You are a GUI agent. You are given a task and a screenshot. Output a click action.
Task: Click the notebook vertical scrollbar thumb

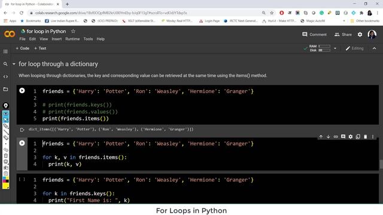pos(381,164)
